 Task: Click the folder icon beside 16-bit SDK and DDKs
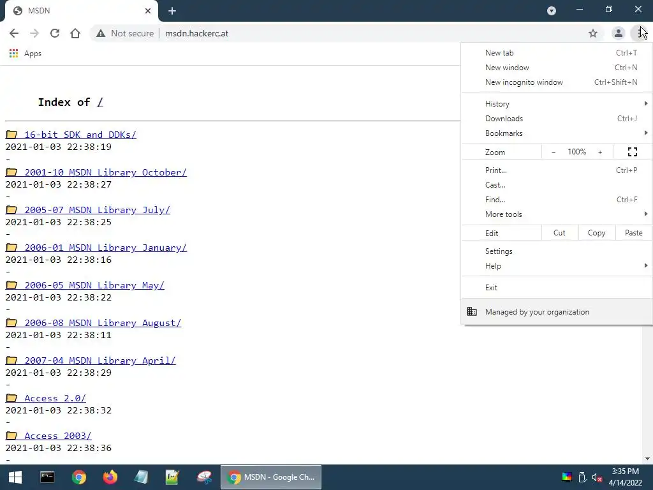pyautogui.click(x=11, y=135)
